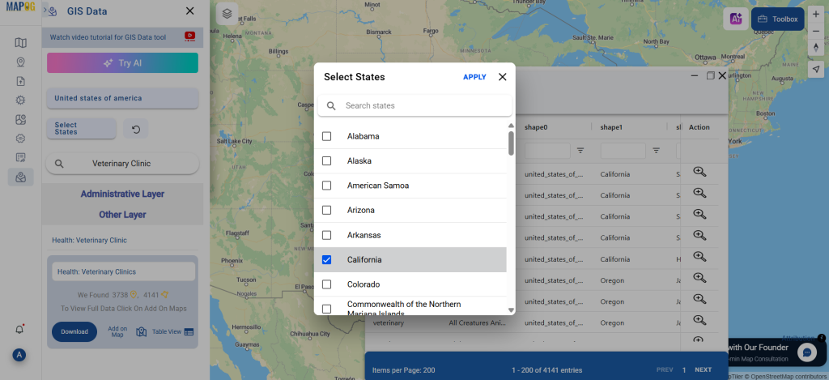Click the Download button
829x380 pixels.
tap(74, 332)
